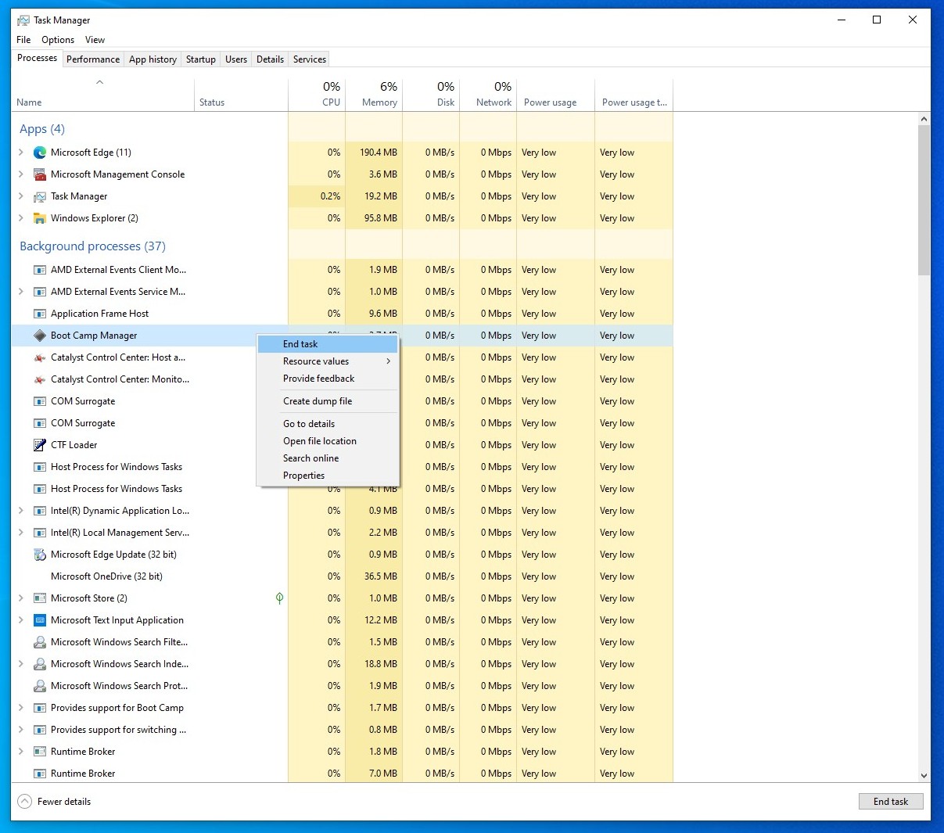Open the View menu

pyautogui.click(x=95, y=40)
